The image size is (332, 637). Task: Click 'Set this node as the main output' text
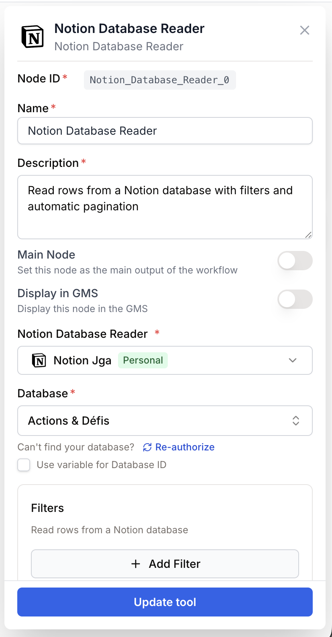(128, 270)
